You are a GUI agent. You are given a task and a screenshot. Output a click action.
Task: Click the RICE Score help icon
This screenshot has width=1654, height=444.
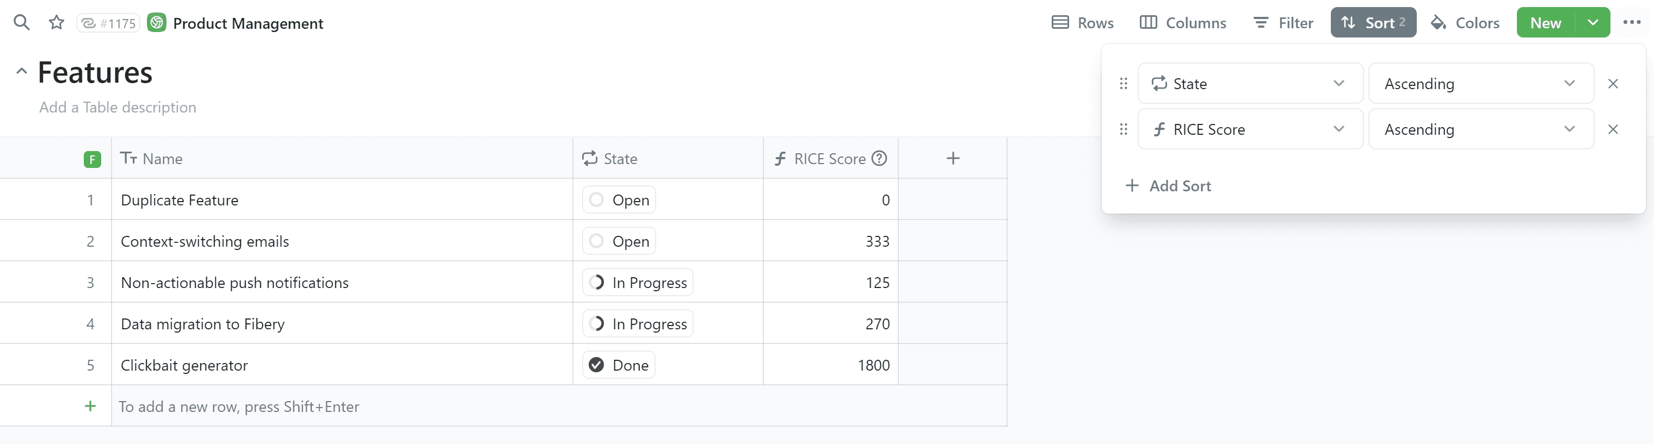tap(880, 158)
